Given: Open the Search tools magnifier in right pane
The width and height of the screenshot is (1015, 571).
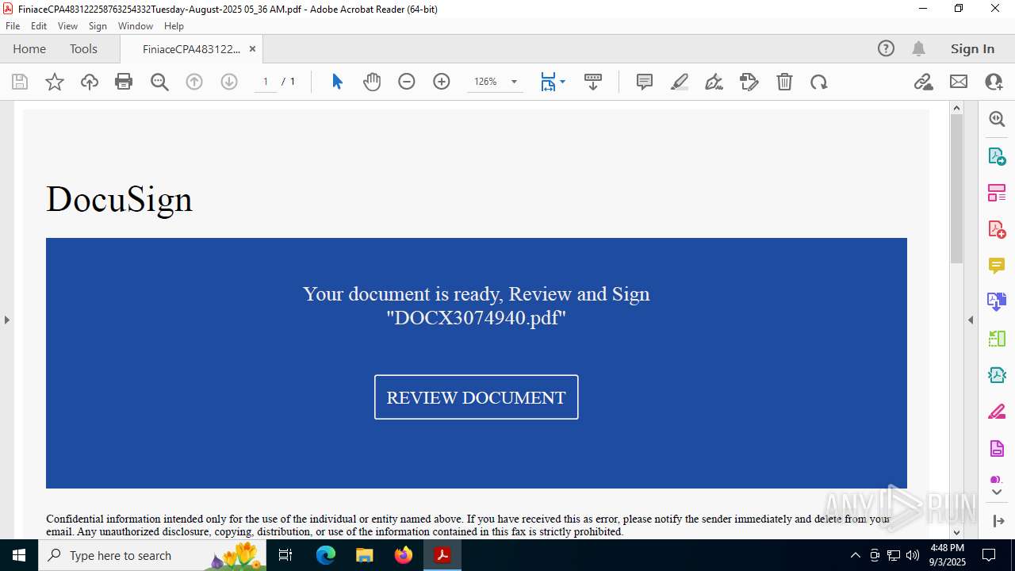Looking at the screenshot, I should coord(997,119).
